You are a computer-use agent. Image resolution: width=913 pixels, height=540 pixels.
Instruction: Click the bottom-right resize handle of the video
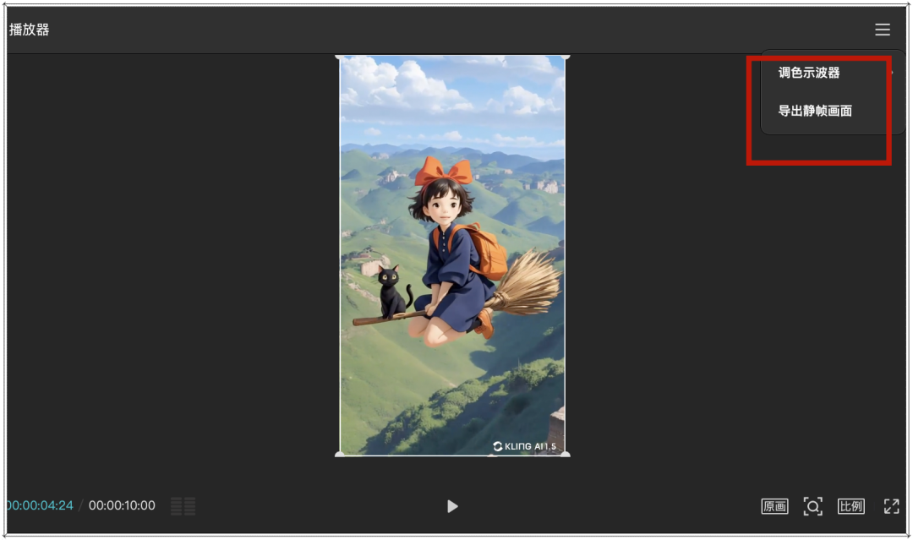tap(566, 455)
